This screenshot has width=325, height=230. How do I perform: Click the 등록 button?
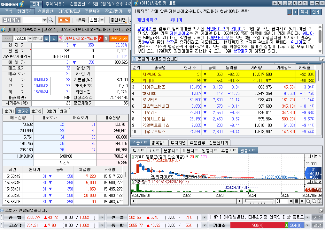click(x=82, y=20)
